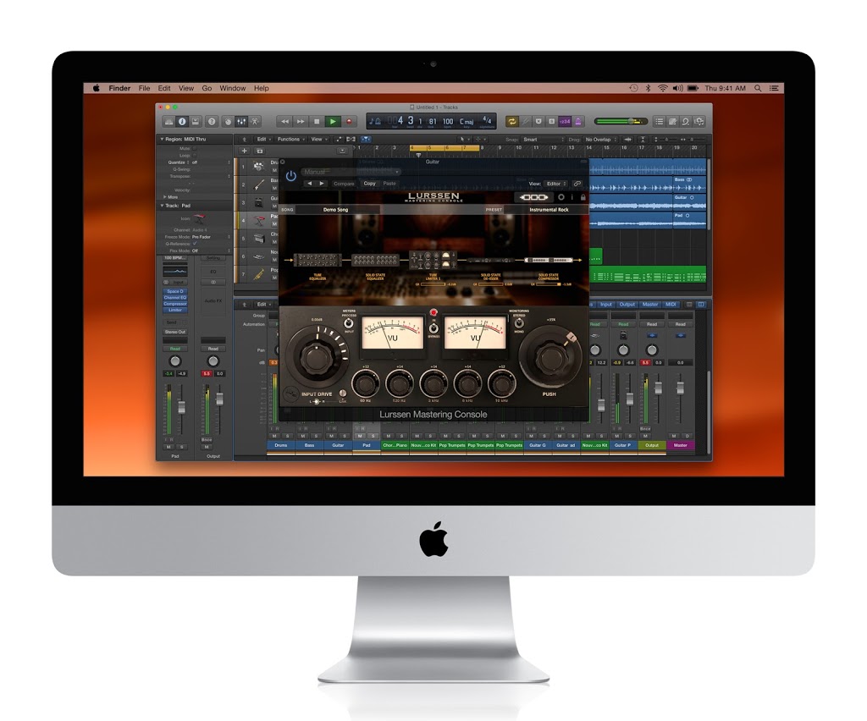867x721 pixels.
Task: Open the Snap Smart dropdown
Action: tap(541, 139)
